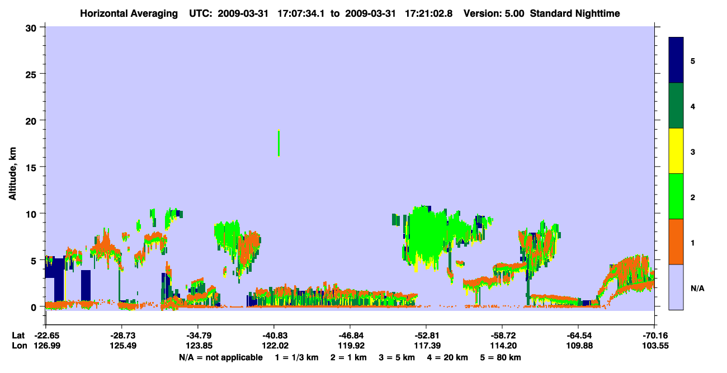
Task: Click the '1 = 1/3 km' legend entry
Action: (x=298, y=357)
